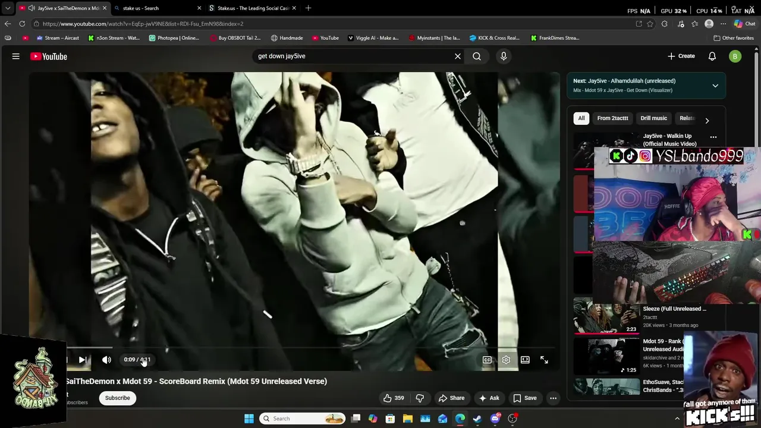Open a new browser tab
This screenshot has height=428, width=761.
tap(308, 8)
